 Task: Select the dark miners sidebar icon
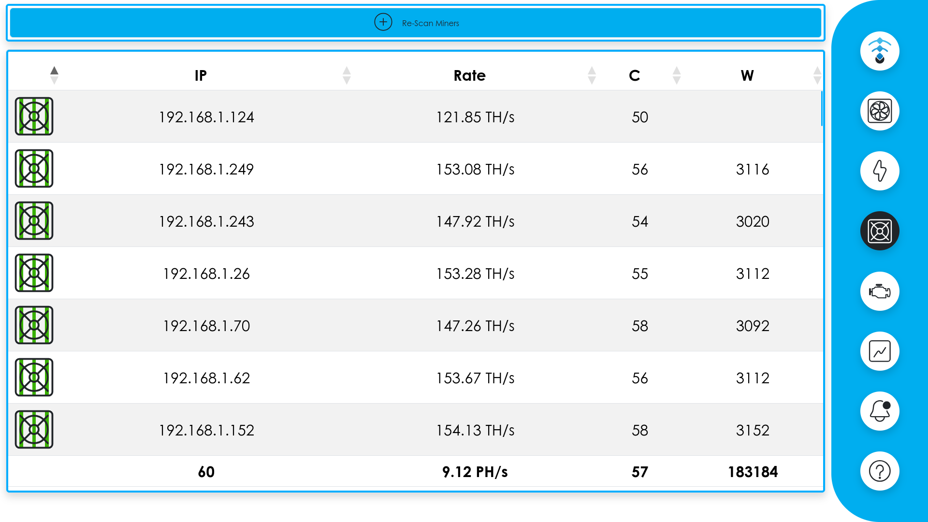point(880,231)
